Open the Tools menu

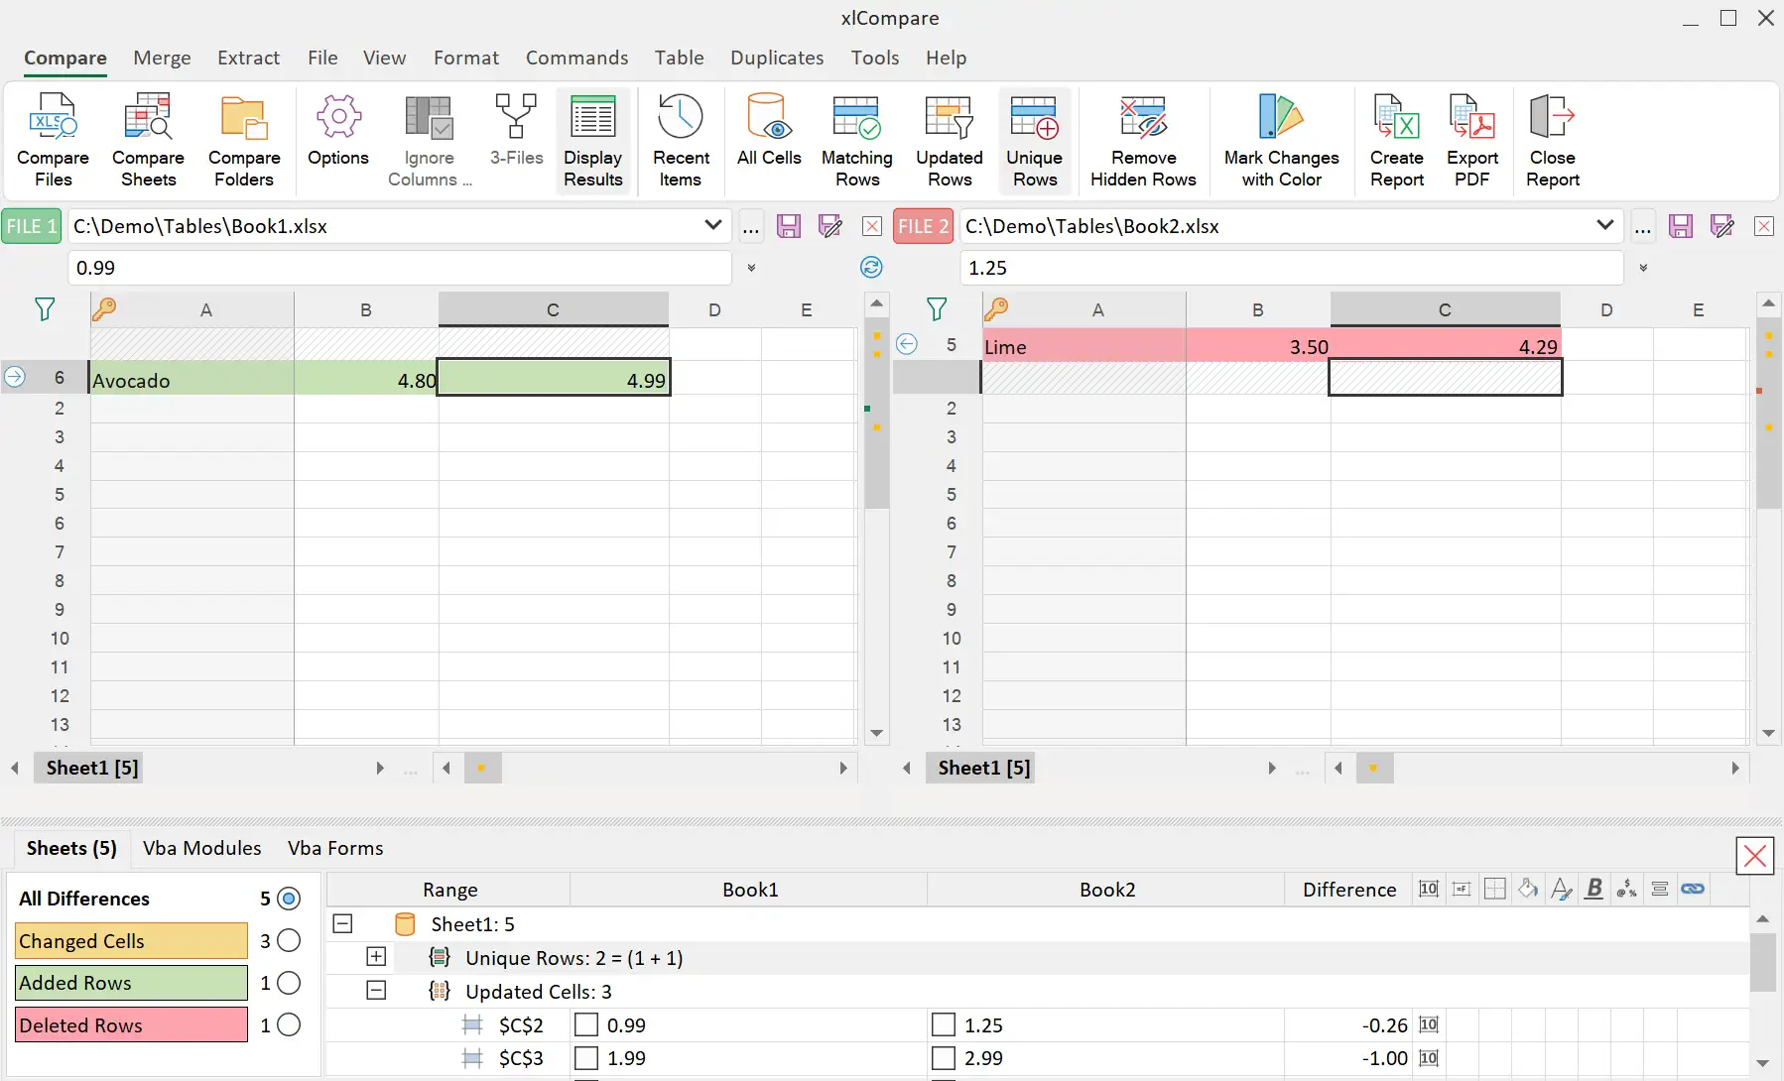[874, 58]
